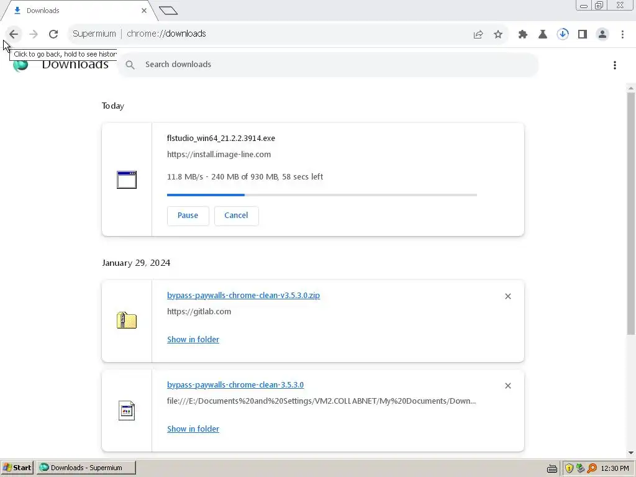Click the flstudio_win64_21.2.2.3914.exe filename
The image size is (636, 477).
pyautogui.click(x=221, y=139)
